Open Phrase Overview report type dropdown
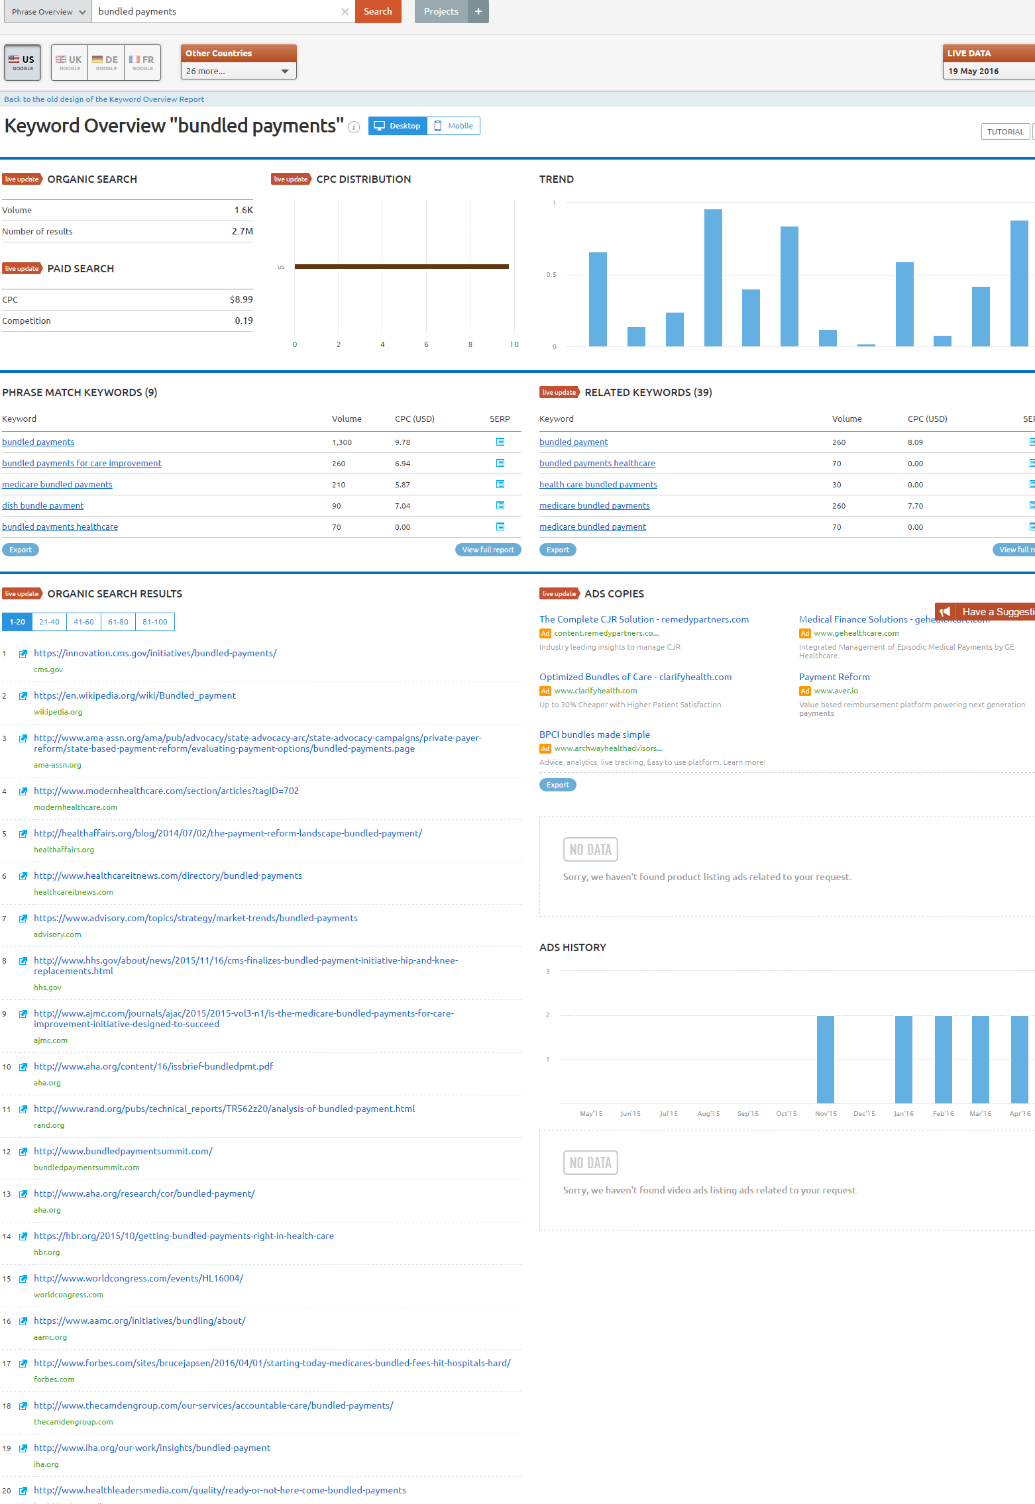 pyautogui.click(x=48, y=12)
